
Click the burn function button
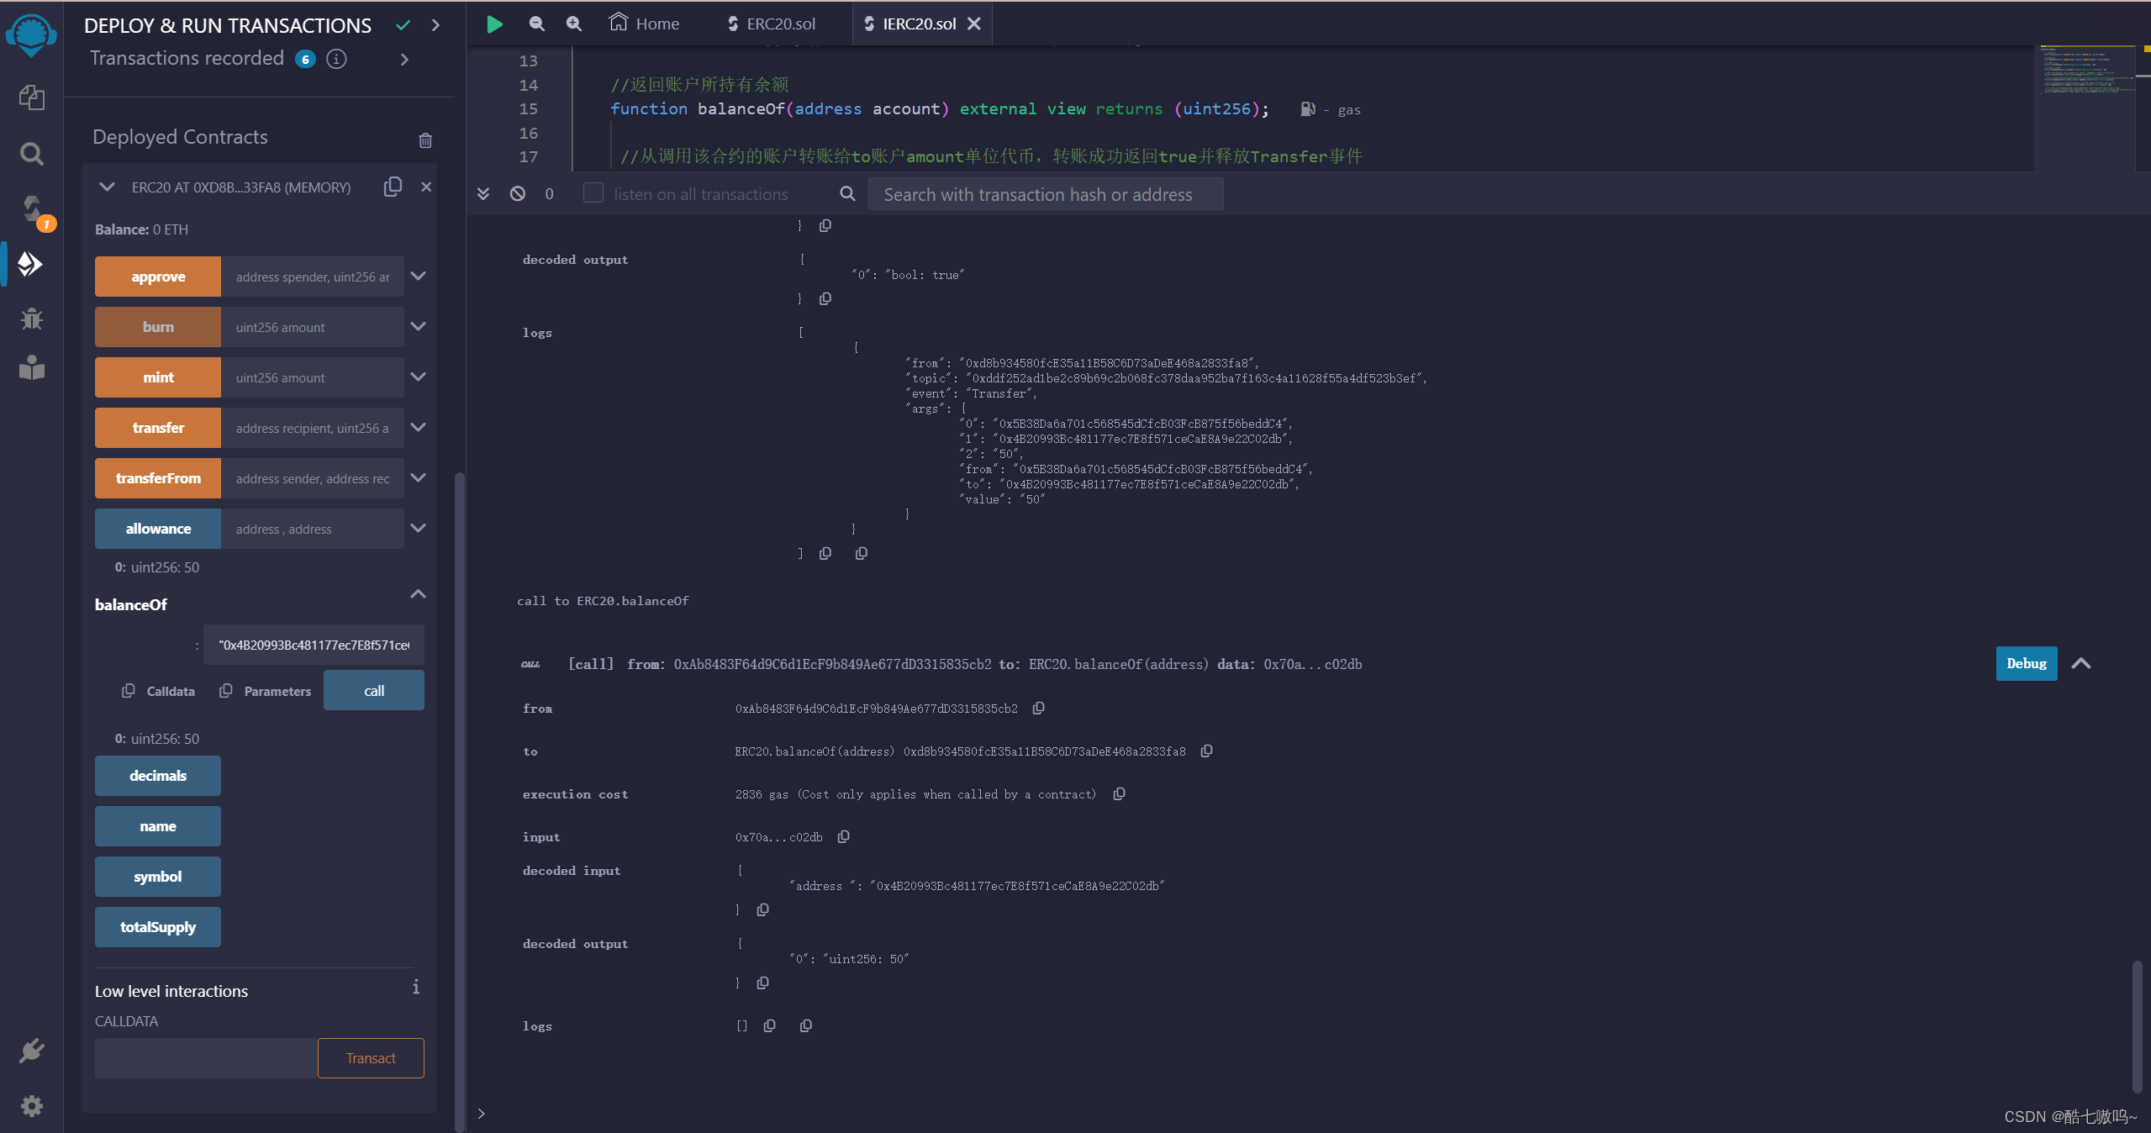(x=158, y=327)
